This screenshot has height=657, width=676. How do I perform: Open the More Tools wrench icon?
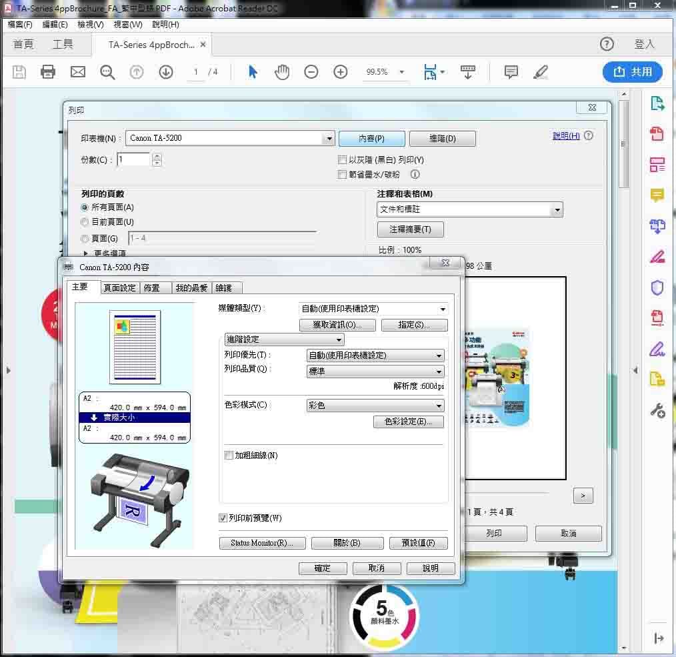pyautogui.click(x=658, y=410)
